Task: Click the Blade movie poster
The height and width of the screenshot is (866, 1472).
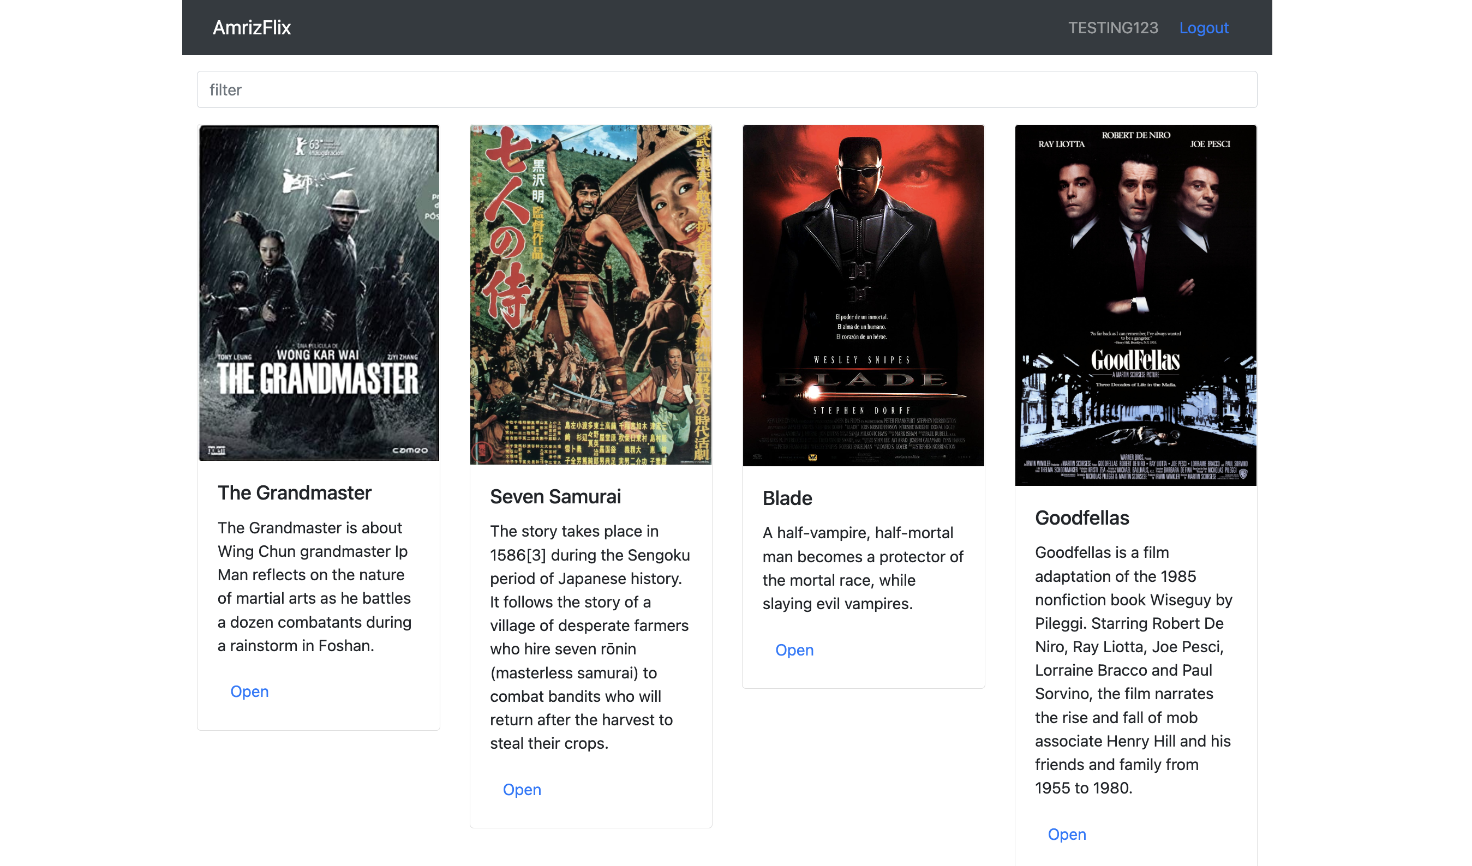Action: pyautogui.click(x=863, y=295)
